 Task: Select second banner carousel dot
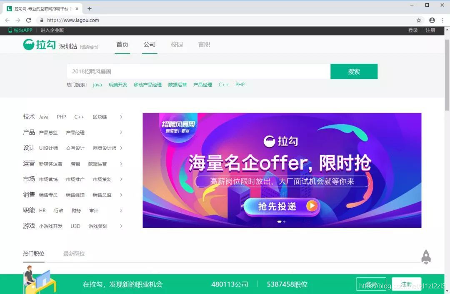(285, 222)
